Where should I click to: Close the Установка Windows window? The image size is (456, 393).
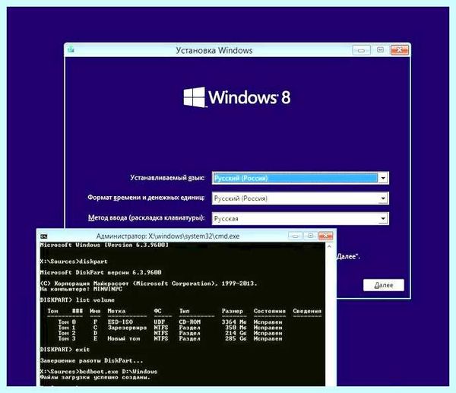[399, 50]
